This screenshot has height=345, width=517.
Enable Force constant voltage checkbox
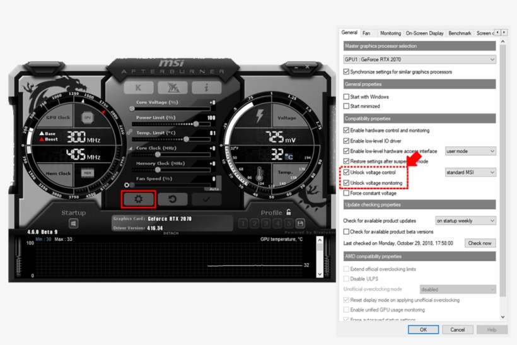(346, 193)
